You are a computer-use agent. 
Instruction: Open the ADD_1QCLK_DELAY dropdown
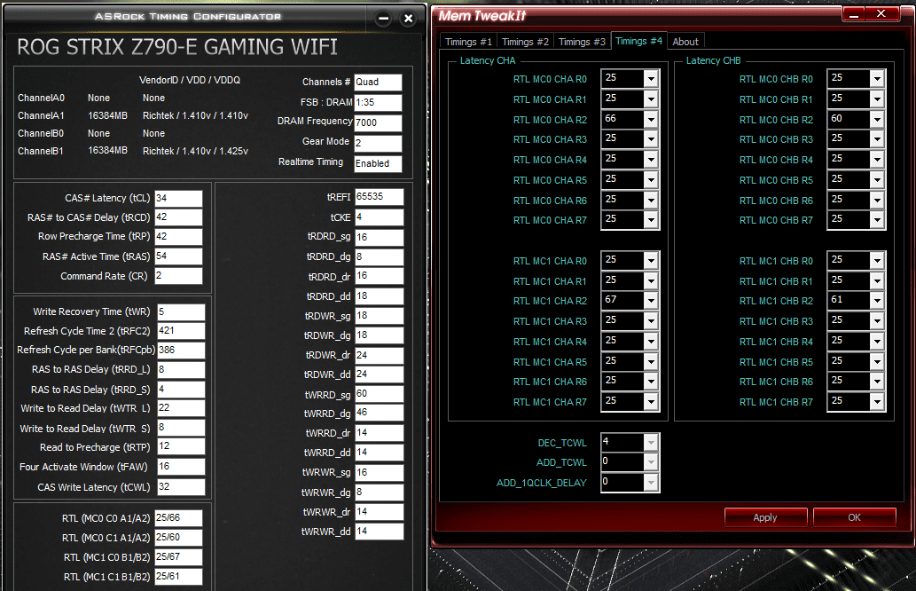(x=651, y=482)
